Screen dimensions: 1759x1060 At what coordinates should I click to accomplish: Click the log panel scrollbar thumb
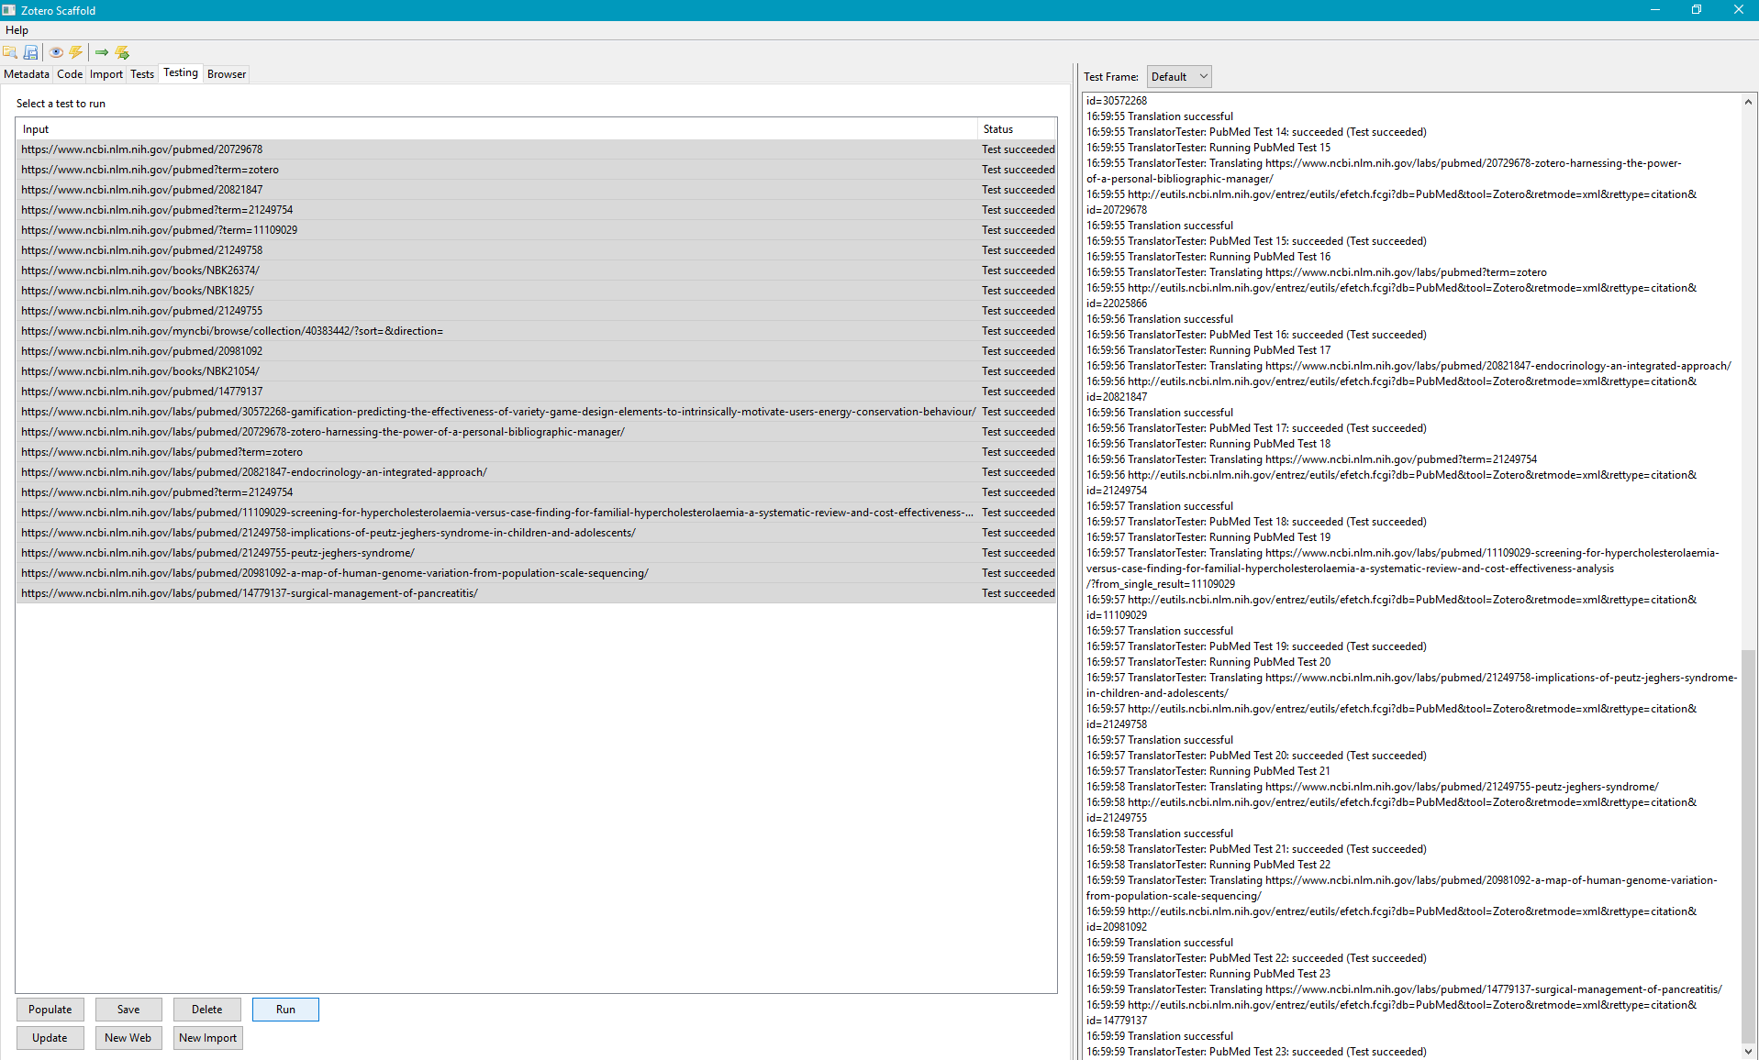1749,845
